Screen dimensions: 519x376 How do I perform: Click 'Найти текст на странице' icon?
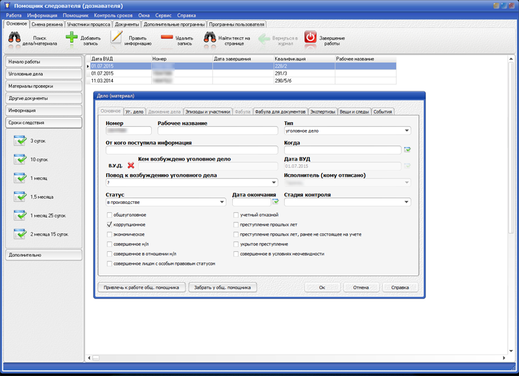[x=210, y=38]
